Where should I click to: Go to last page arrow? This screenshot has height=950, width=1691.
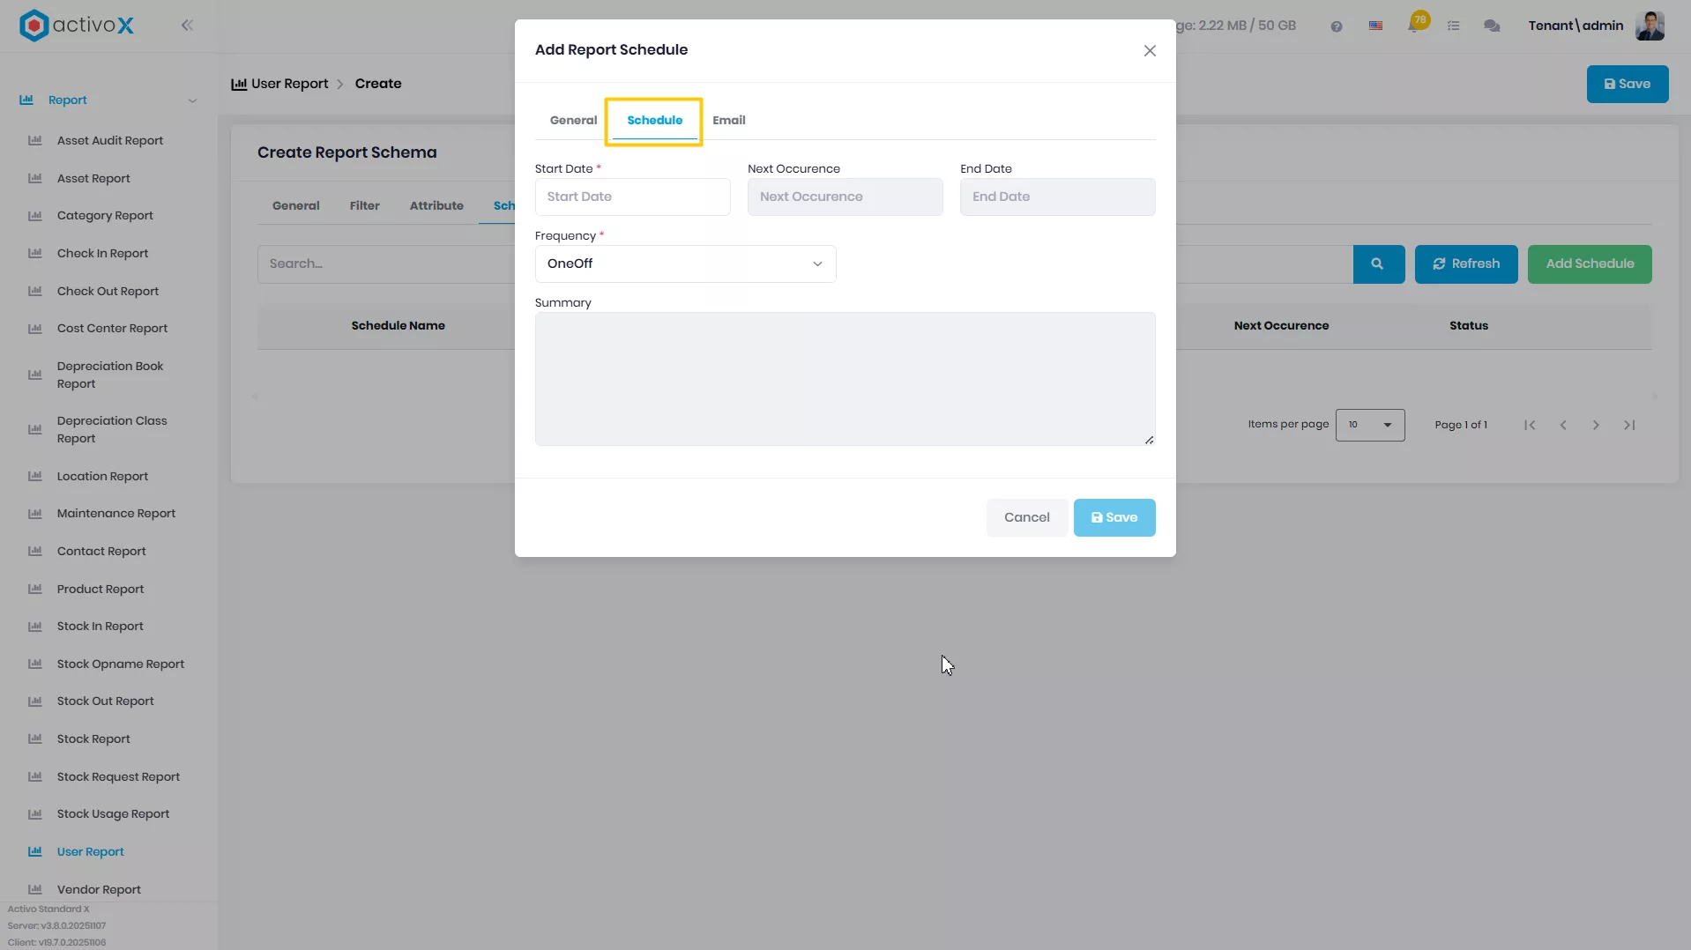click(x=1629, y=426)
